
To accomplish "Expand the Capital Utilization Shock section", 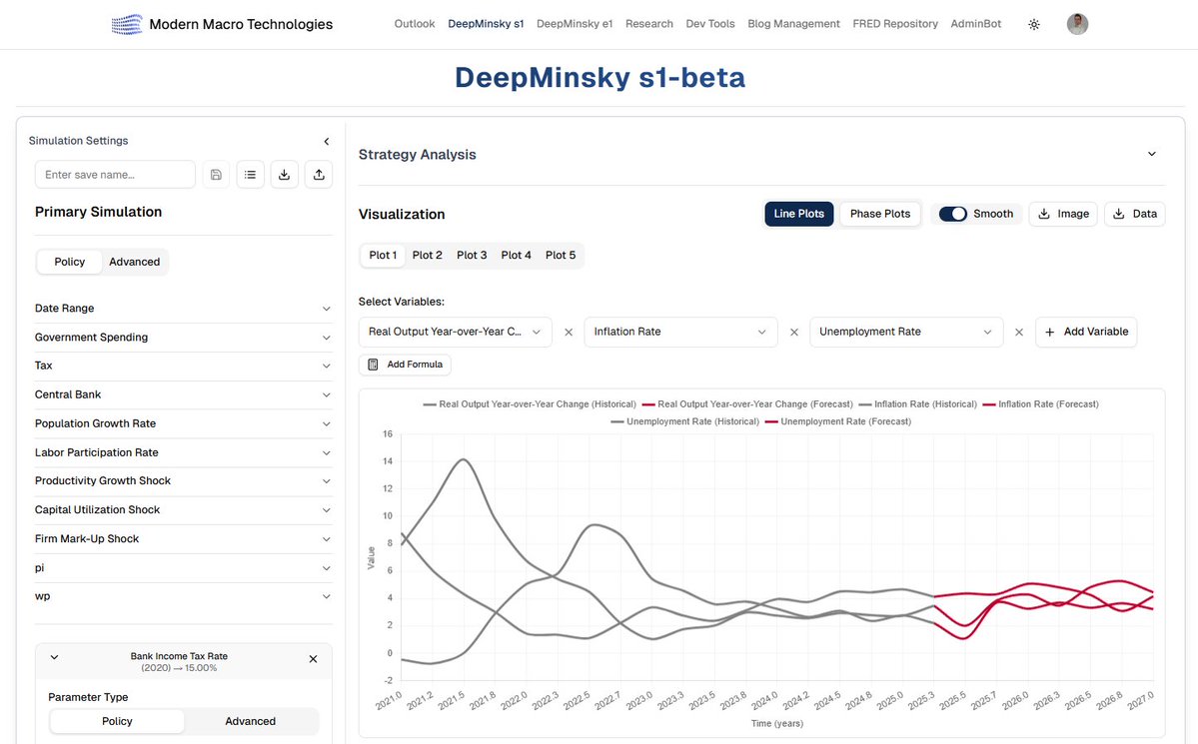I will (183, 510).
